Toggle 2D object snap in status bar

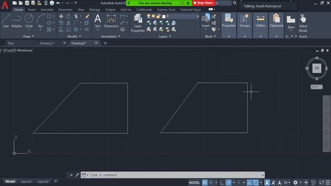pyautogui.click(x=256, y=182)
